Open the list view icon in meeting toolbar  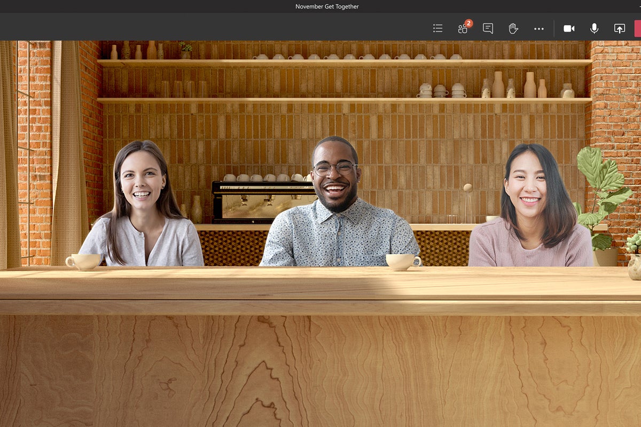(x=437, y=28)
